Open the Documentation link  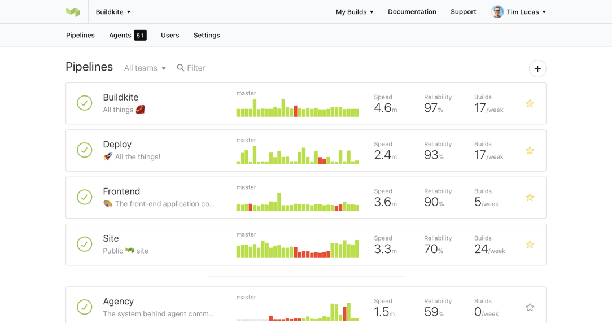coord(412,12)
